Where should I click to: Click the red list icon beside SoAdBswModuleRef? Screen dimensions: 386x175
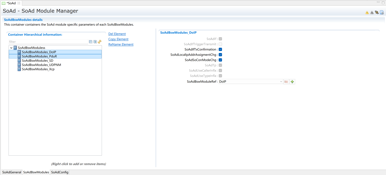(286, 82)
